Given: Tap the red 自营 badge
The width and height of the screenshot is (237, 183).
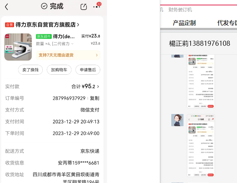Looking at the screenshot, I should tap(10, 25).
